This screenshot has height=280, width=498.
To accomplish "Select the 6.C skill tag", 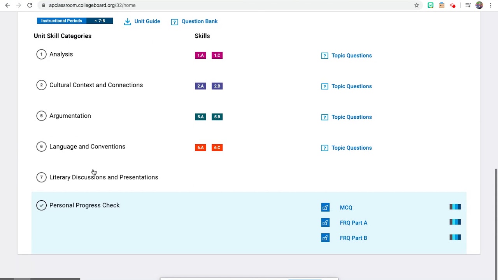I will click(217, 147).
